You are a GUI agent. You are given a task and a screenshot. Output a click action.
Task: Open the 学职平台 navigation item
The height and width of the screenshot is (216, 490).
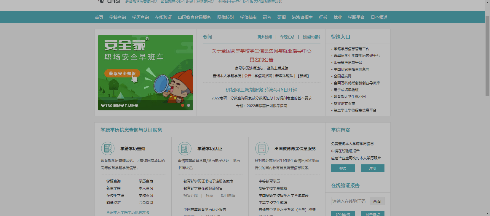point(356,17)
